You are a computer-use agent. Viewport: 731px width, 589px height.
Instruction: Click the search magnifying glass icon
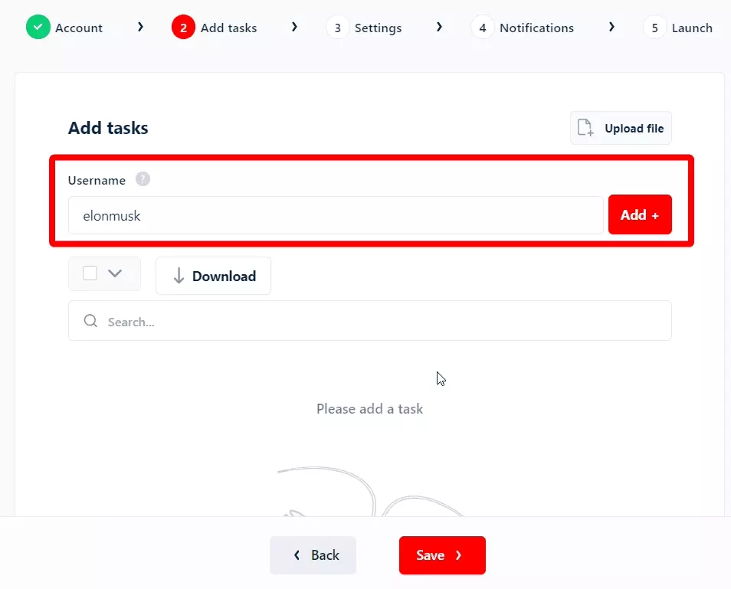(90, 321)
